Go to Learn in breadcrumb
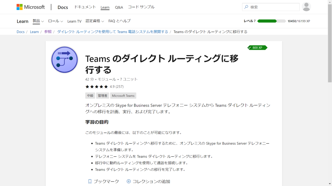This screenshot has height=186, width=332. [34, 32]
